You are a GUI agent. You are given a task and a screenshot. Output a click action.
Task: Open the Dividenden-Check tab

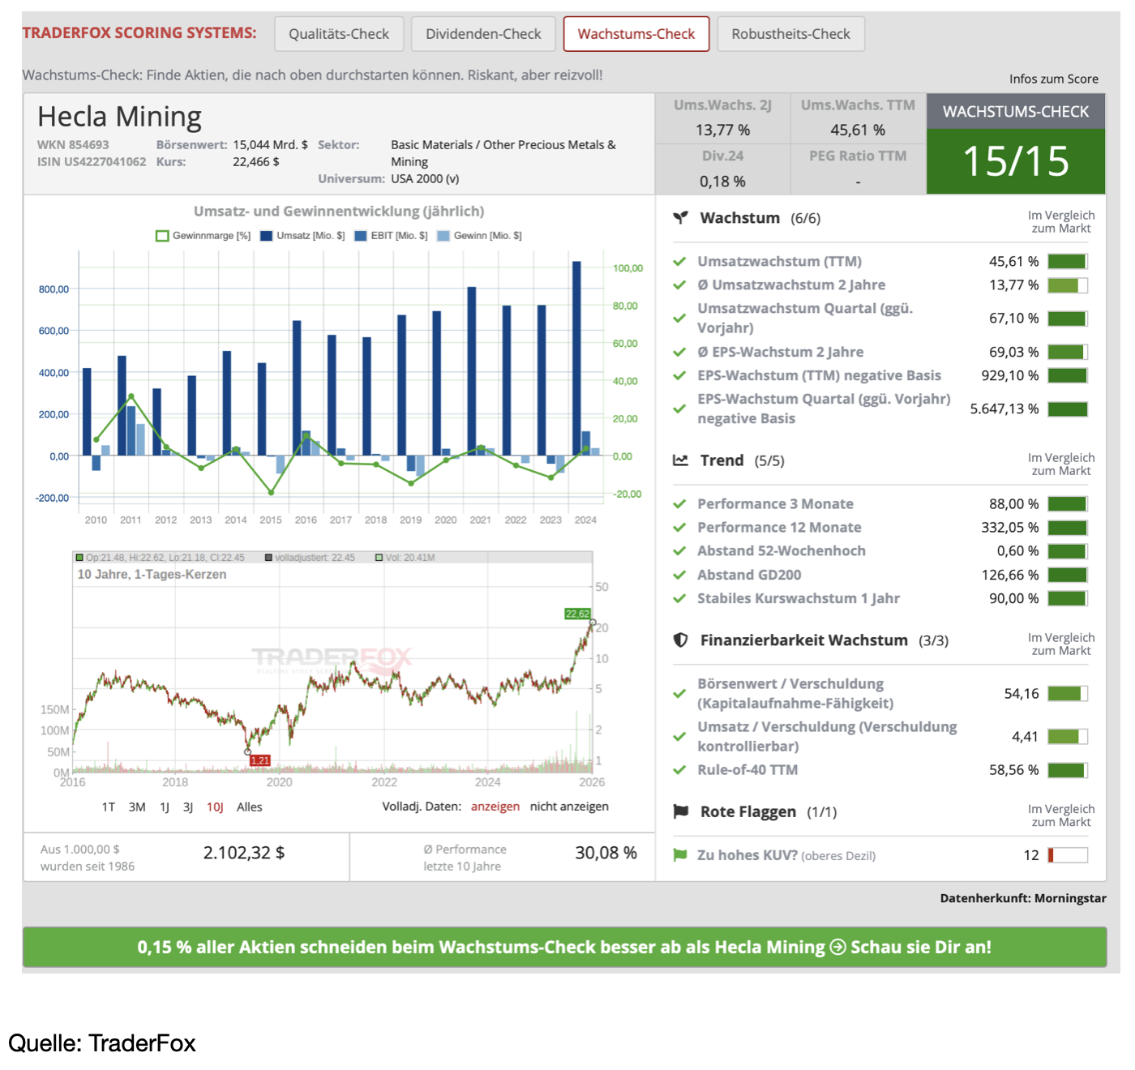483,34
